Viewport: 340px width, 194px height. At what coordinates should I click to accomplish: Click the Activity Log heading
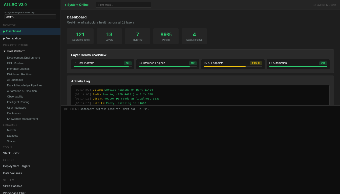80,81
